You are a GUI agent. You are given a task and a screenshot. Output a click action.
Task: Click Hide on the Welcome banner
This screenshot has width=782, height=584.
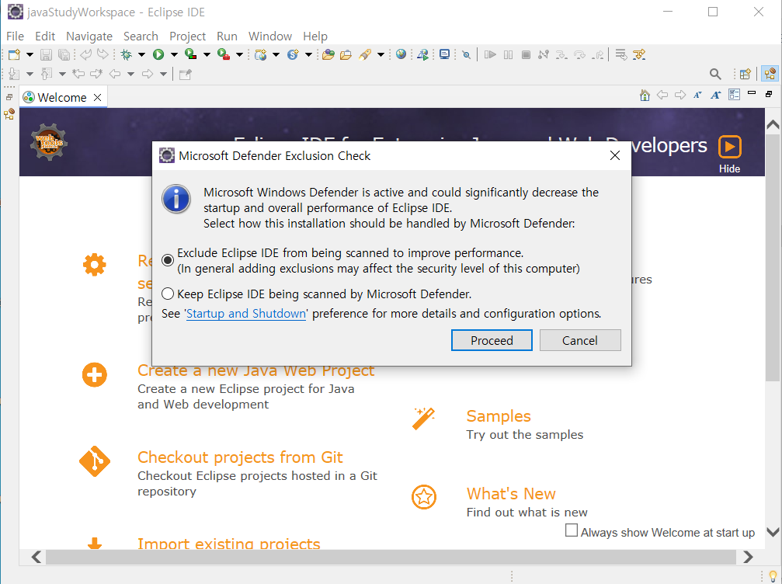pos(730,155)
